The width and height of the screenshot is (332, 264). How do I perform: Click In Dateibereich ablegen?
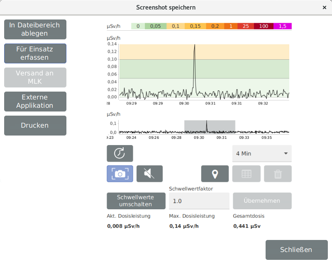35,29
